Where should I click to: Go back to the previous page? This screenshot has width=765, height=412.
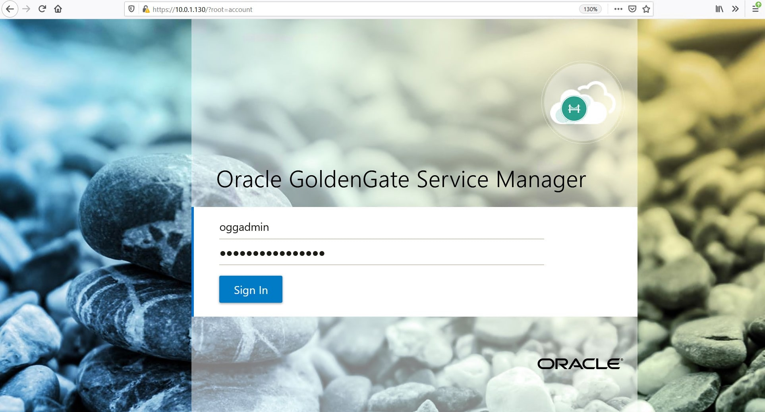pyautogui.click(x=10, y=9)
